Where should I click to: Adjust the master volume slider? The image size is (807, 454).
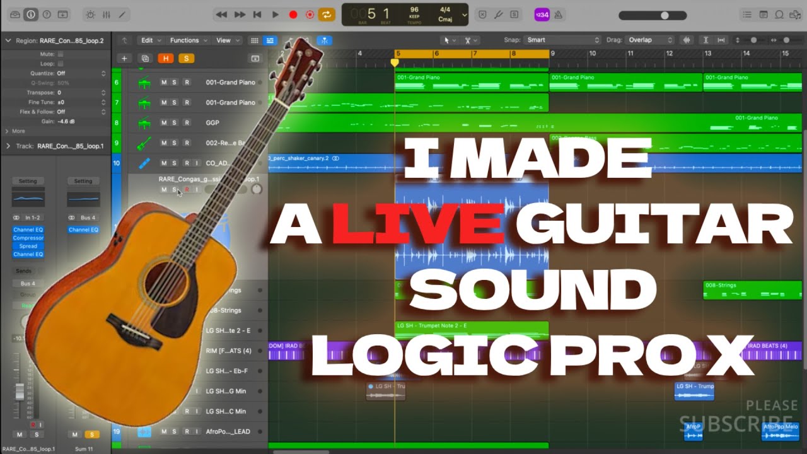tap(652, 15)
